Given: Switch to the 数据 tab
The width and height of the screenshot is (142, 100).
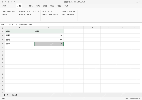Looking at the screenshot, I should click(x=45, y=6).
